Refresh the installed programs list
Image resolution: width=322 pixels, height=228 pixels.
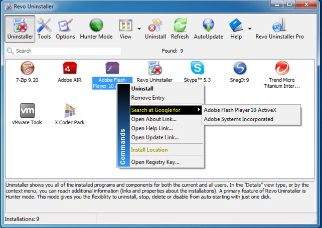[x=180, y=29]
